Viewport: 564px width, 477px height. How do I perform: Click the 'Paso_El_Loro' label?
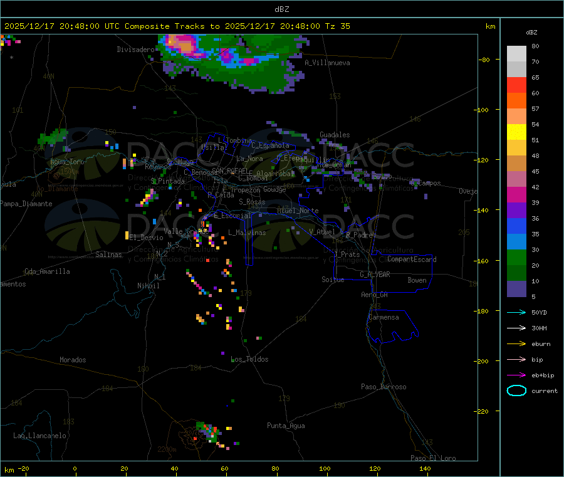pos(433,458)
